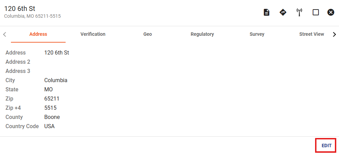
Task: Click the cell tower antenna icon
Action: point(299,12)
